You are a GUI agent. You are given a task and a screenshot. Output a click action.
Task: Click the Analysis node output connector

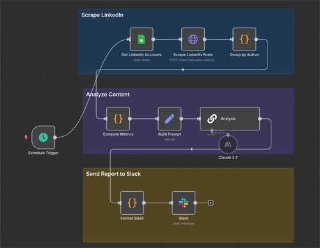260,119
